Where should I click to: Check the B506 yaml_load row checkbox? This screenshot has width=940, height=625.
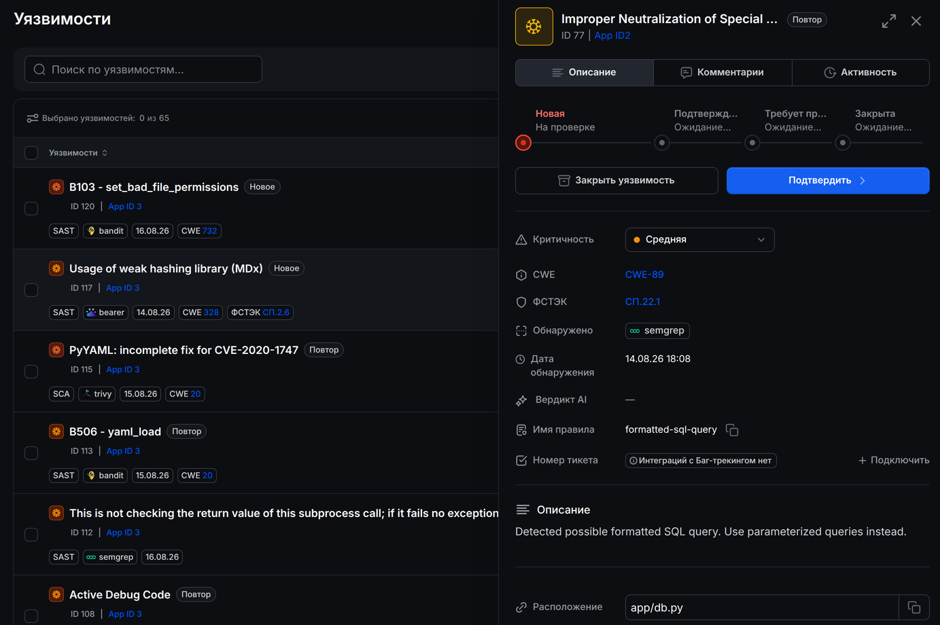31,453
